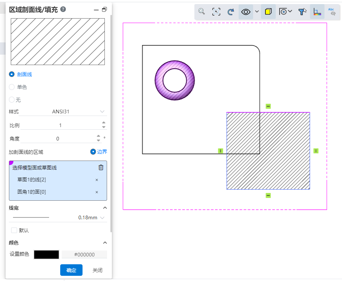
Task: Collapse the 颜色 section
Action: click(105, 243)
